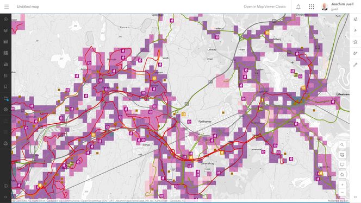
Task: Click the Edit pencil icon on right toolbar
Action: (355, 53)
